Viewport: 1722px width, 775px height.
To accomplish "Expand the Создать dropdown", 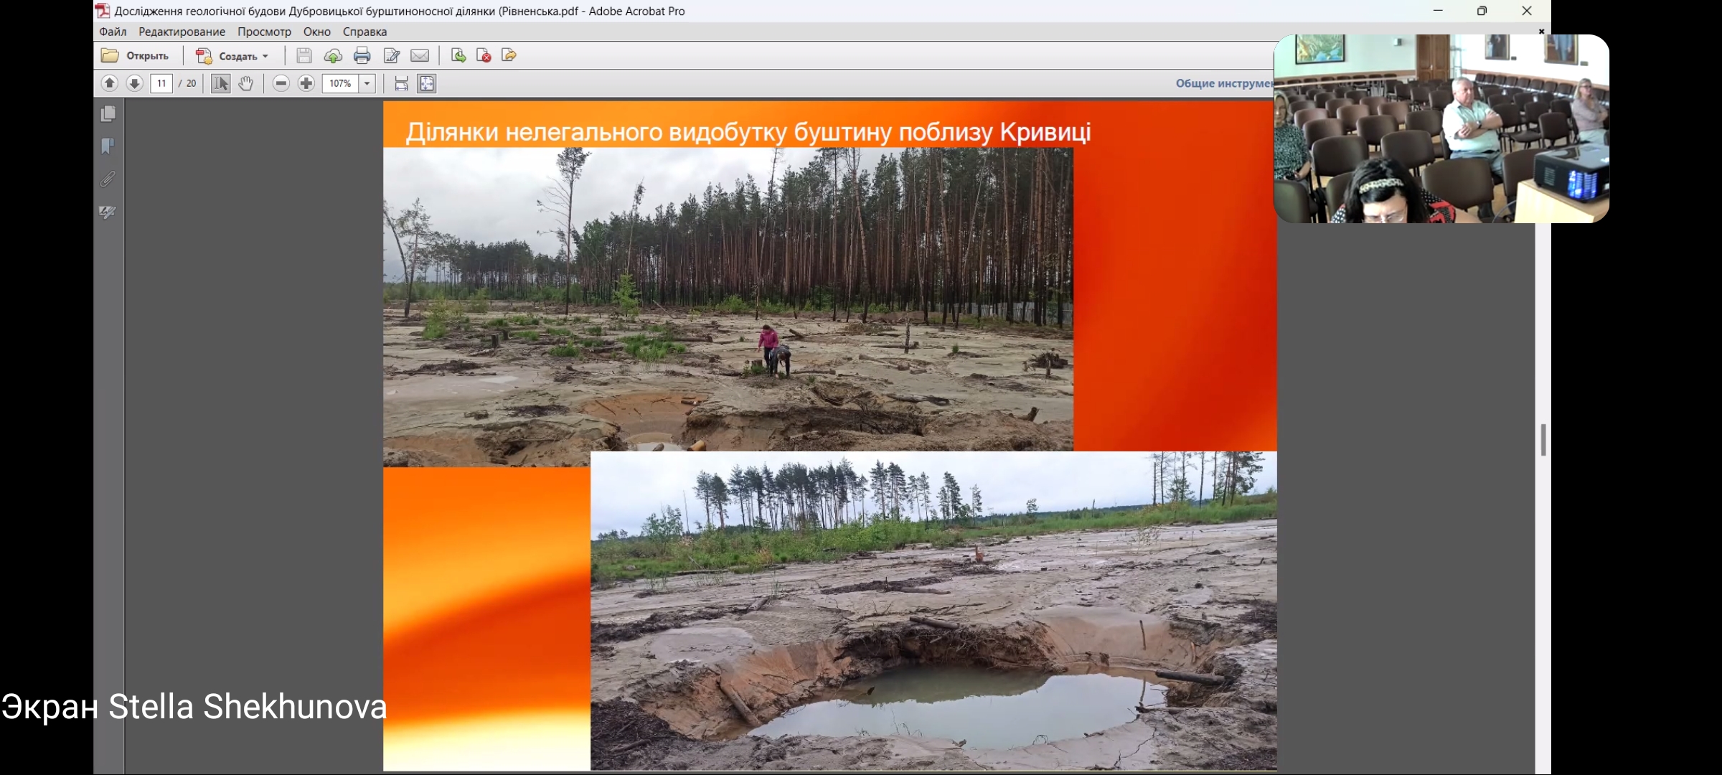I will (265, 56).
